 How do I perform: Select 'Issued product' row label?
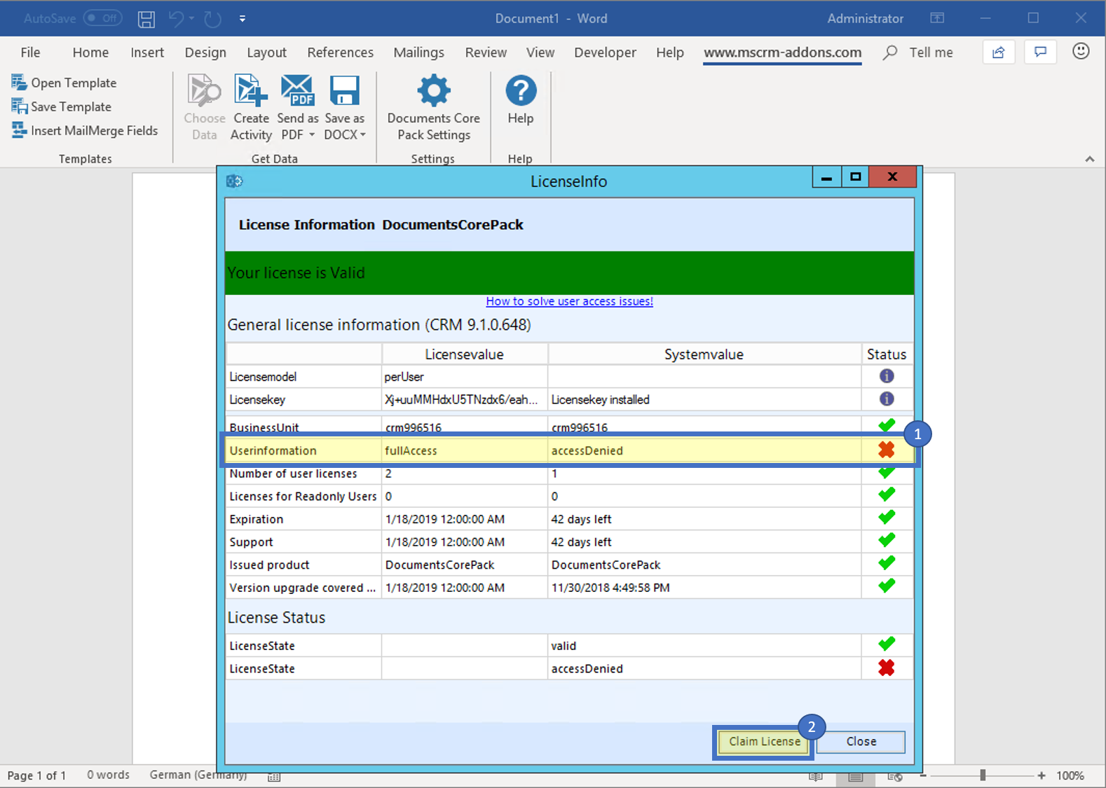[269, 565]
